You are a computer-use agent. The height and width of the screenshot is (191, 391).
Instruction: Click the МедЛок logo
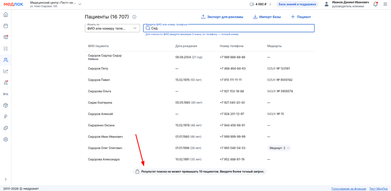pyautogui.click(x=13, y=4)
